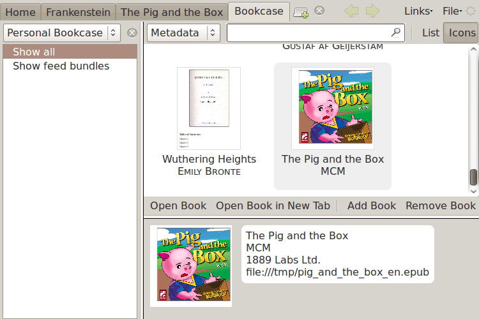479x319 pixels.
Task: Click the new tab icon with plus
Action: point(301,12)
